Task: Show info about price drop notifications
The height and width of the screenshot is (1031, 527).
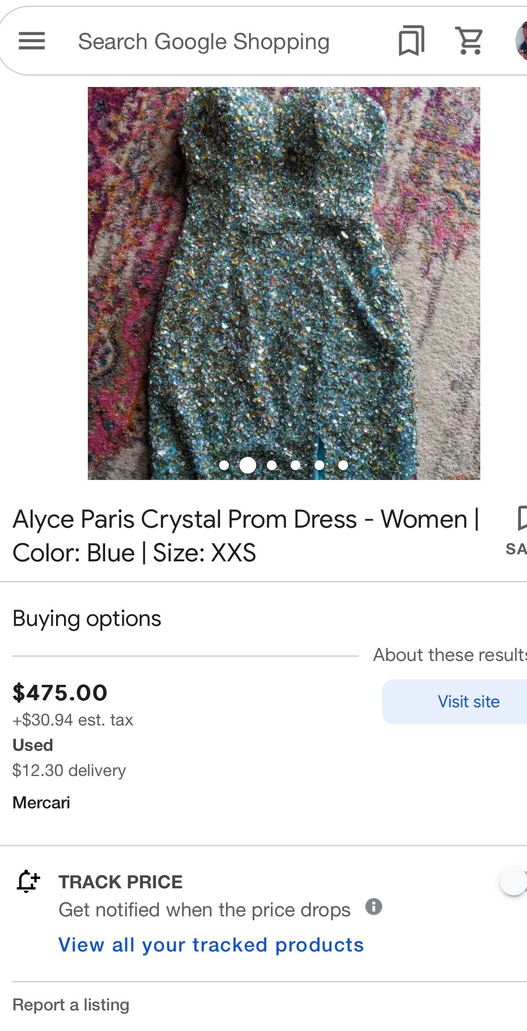Action: [373, 907]
